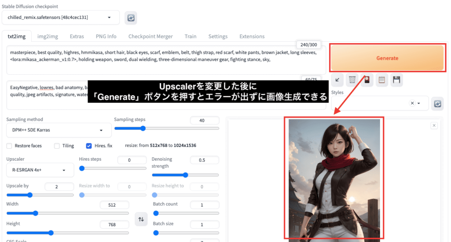Apply selected styles with the clipboard icon
Image resolution: width=451 pixels, height=242 pixels.
tap(382, 80)
